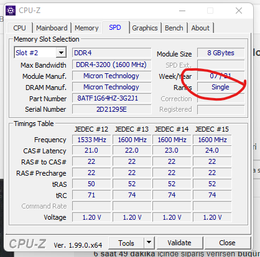
Task: Click the Ver. 1.99.0.x64 version text
Action: [78, 245]
